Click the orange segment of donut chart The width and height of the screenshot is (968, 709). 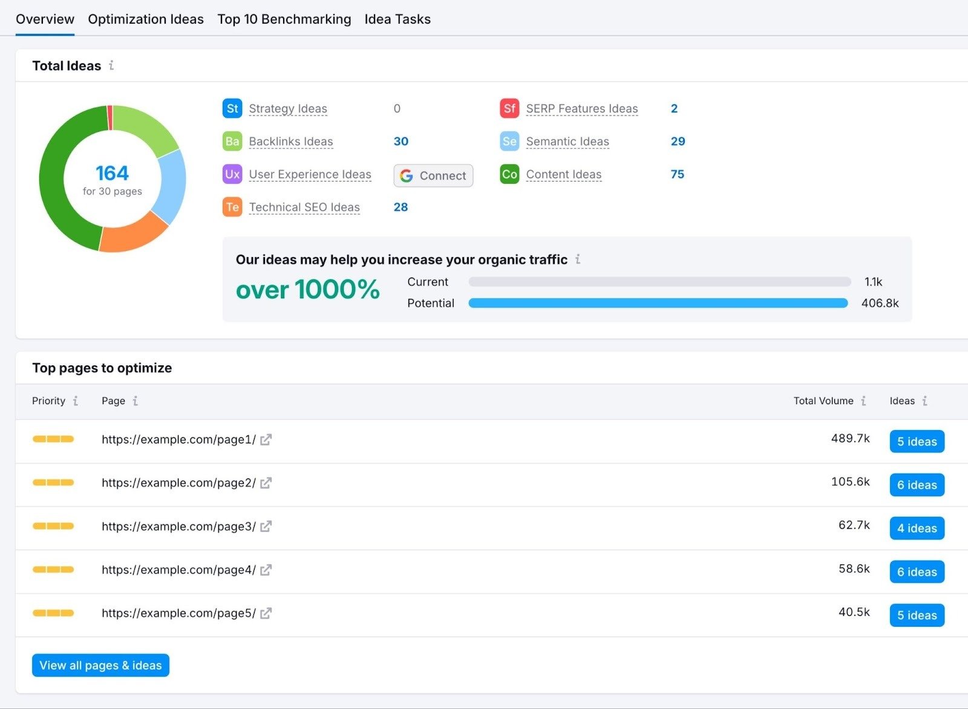133,235
